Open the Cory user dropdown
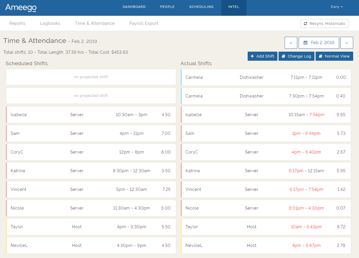The width and height of the screenshot is (359, 258). pos(337,7)
